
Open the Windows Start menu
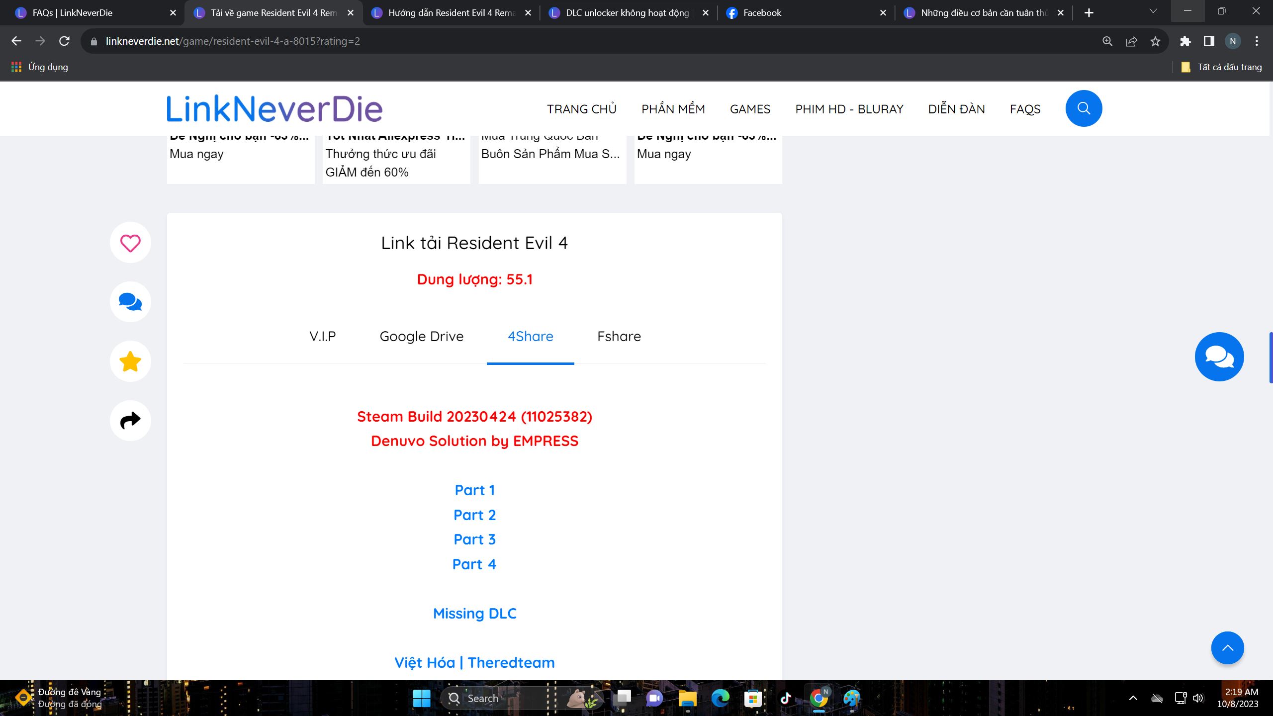(x=421, y=698)
